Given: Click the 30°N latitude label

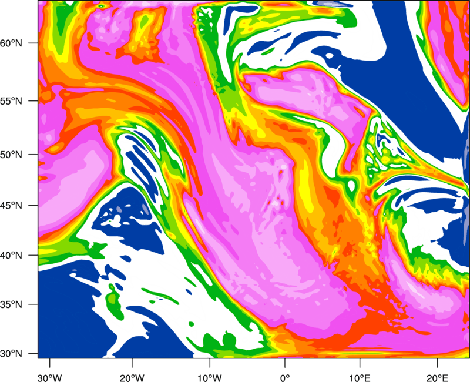Looking at the screenshot, I should [x=11, y=354].
